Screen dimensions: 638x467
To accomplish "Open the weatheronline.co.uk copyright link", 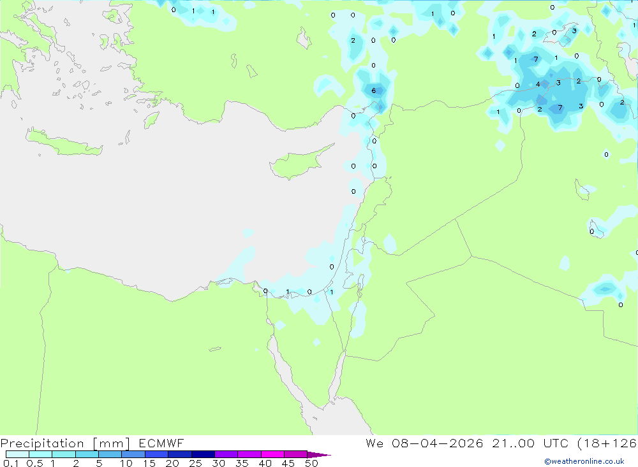I will (x=584, y=461).
